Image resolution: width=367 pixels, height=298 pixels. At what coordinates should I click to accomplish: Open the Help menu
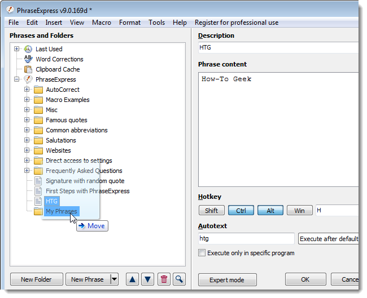180,23
